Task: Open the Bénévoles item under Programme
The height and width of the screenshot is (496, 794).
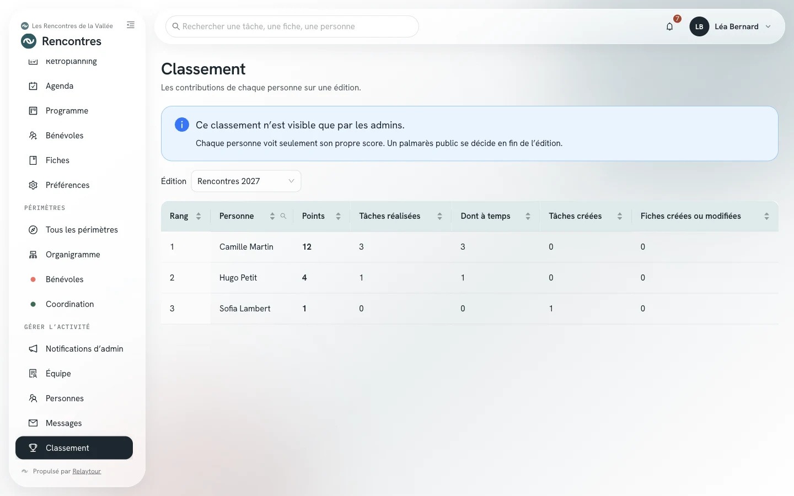Action: tap(74, 136)
